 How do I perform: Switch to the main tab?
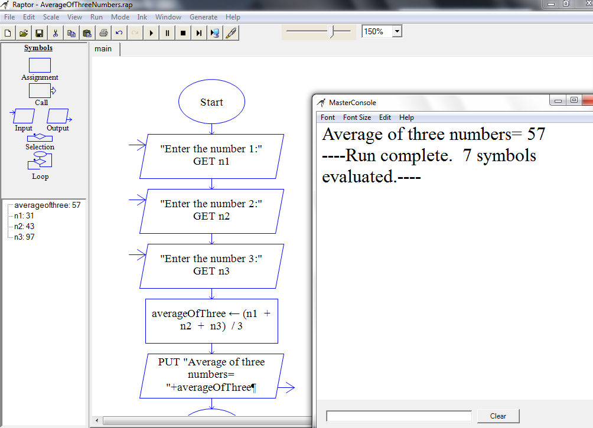point(104,49)
